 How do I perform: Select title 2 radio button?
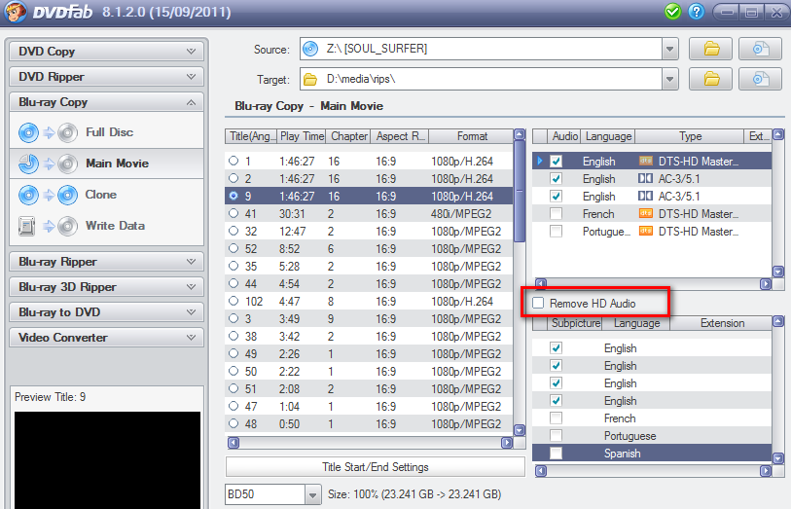[234, 178]
